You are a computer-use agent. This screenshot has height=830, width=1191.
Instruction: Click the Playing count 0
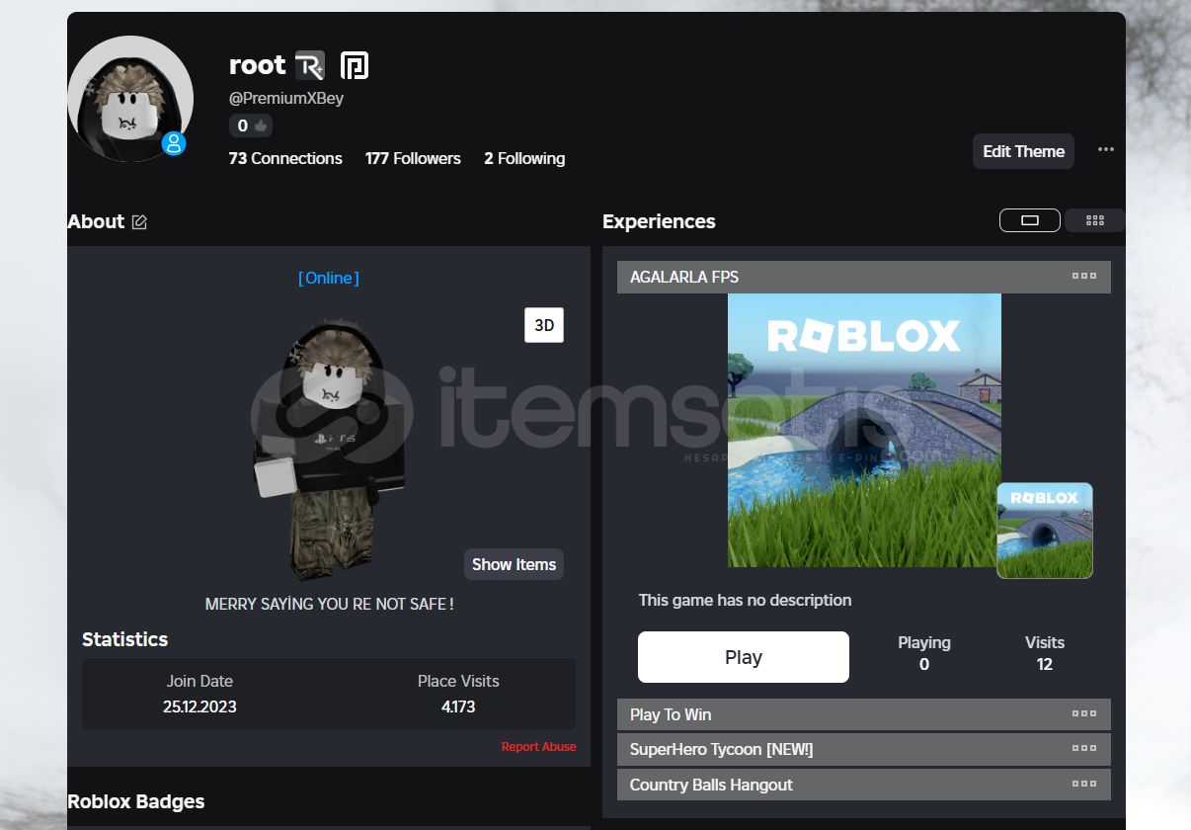(924, 664)
